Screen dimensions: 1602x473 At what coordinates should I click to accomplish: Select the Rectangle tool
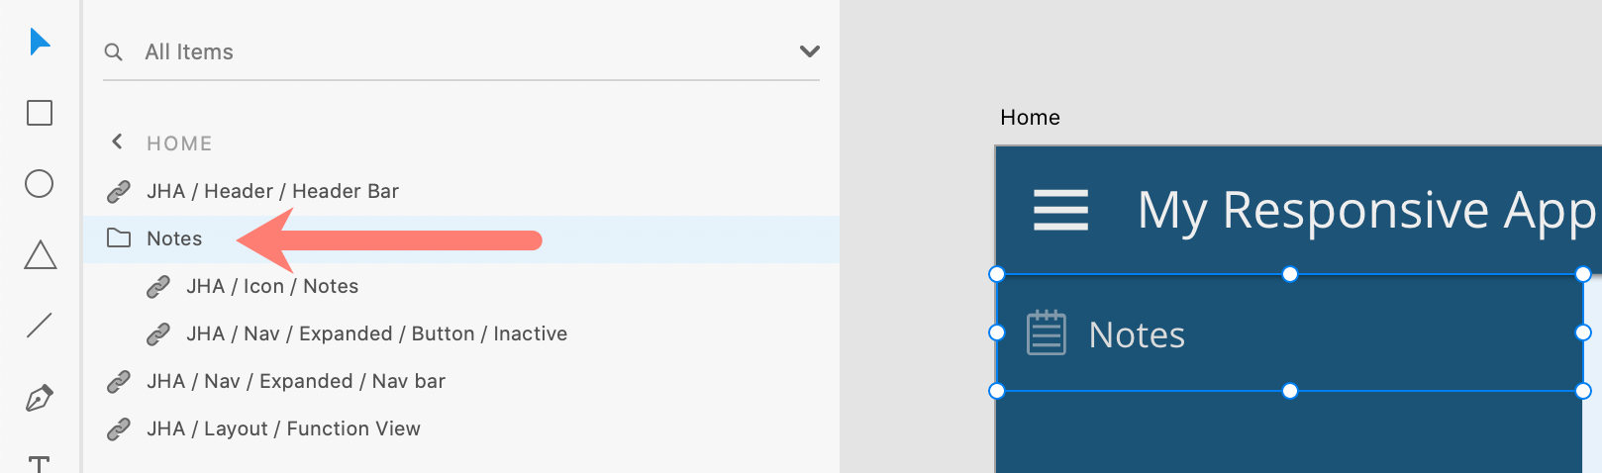[x=40, y=113]
